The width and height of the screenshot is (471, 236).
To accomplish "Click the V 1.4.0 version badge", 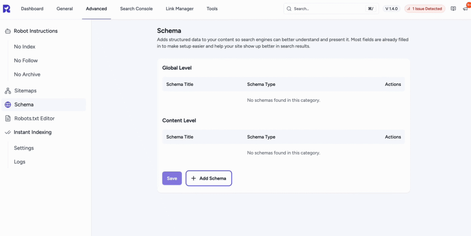I will pyautogui.click(x=391, y=9).
